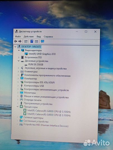The height and width of the screenshot is (150, 113).
Task: Maximize the Диспетчер устройств window
Action: (x=86, y=32)
